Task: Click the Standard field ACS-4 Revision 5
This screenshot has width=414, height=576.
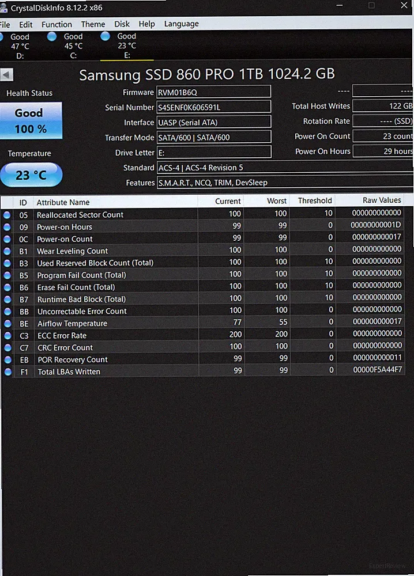Action: pyautogui.click(x=285, y=168)
